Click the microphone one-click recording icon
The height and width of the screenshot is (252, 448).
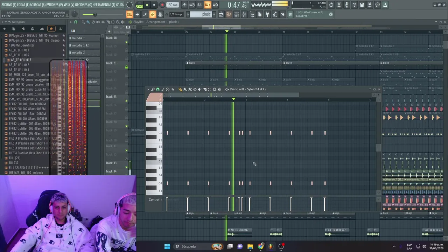pos(346,5)
